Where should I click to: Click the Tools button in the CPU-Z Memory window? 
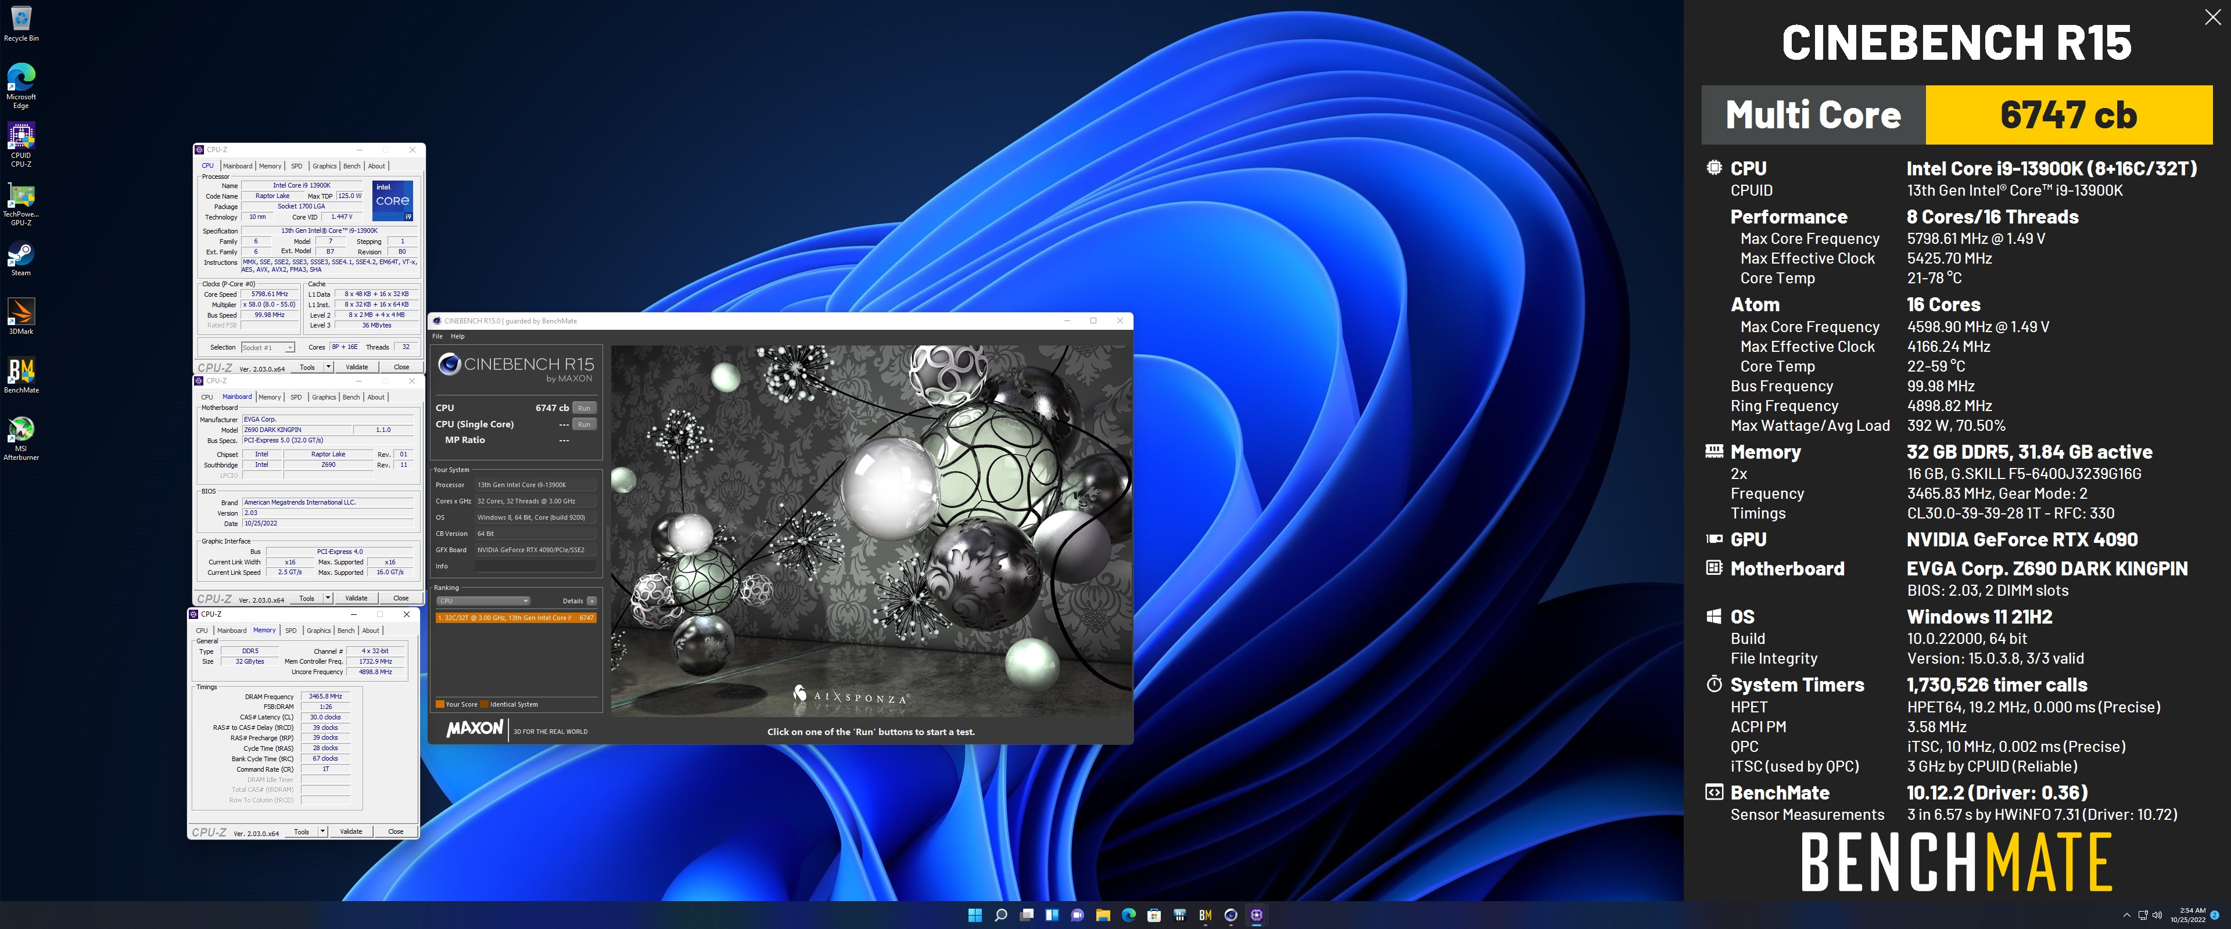tap(302, 832)
